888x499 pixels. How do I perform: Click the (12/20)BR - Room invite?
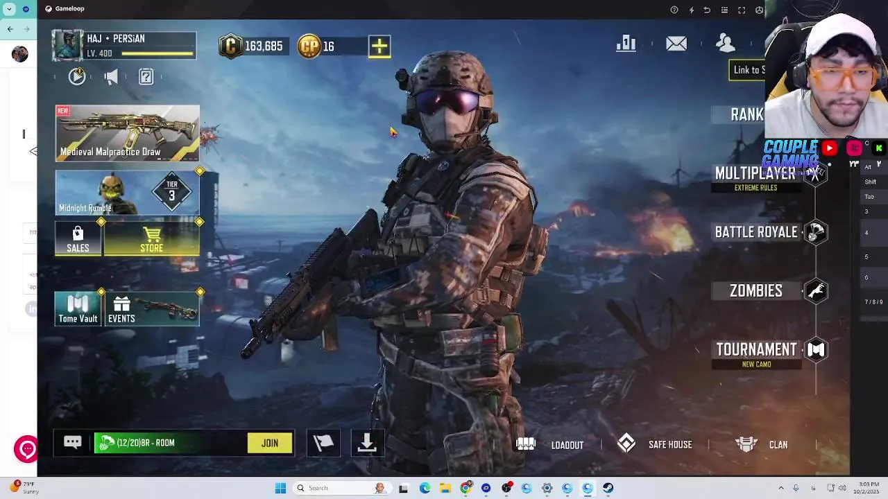click(x=170, y=443)
